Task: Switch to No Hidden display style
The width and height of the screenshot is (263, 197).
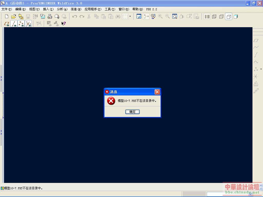Action: point(229,16)
